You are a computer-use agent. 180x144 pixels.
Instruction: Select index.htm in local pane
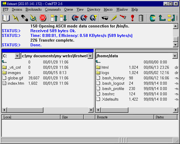click(x=16, y=83)
